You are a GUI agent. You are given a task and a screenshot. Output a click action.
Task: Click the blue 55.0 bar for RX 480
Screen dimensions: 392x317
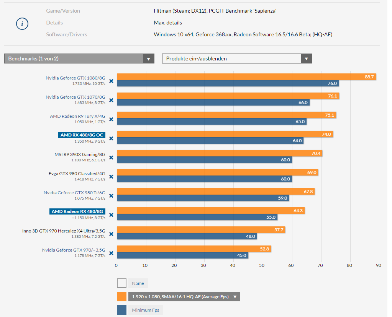[x=197, y=217]
